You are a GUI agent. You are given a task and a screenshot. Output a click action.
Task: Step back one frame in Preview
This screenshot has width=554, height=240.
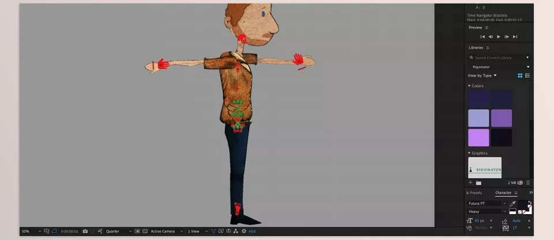pyautogui.click(x=491, y=37)
